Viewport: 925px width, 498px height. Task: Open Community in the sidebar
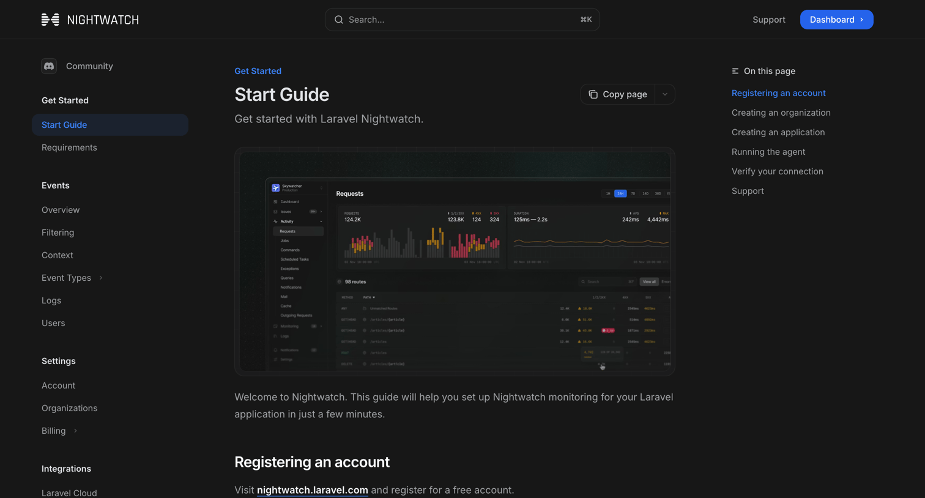point(89,66)
